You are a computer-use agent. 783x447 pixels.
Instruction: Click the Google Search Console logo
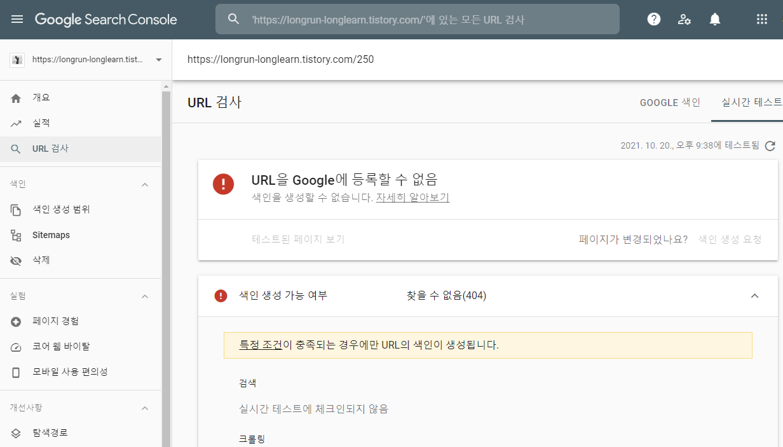point(106,19)
